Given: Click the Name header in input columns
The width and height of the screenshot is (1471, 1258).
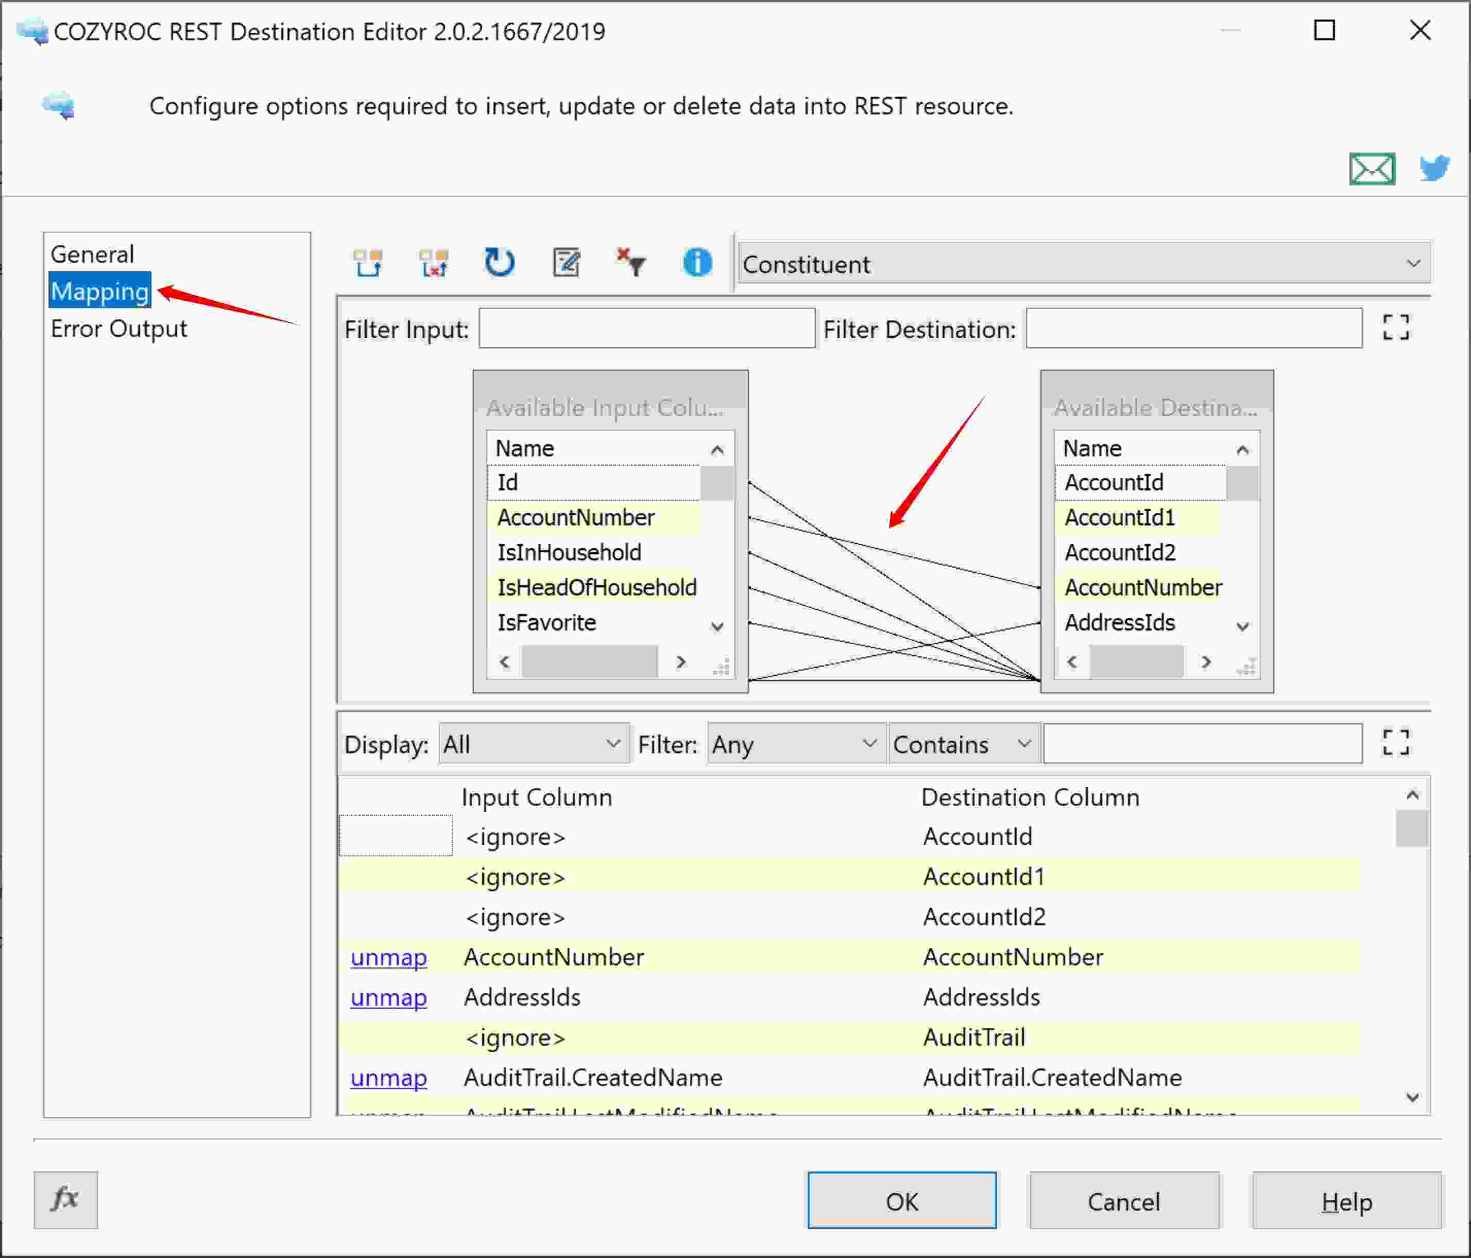Looking at the screenshot, I should tap(525, 448).
